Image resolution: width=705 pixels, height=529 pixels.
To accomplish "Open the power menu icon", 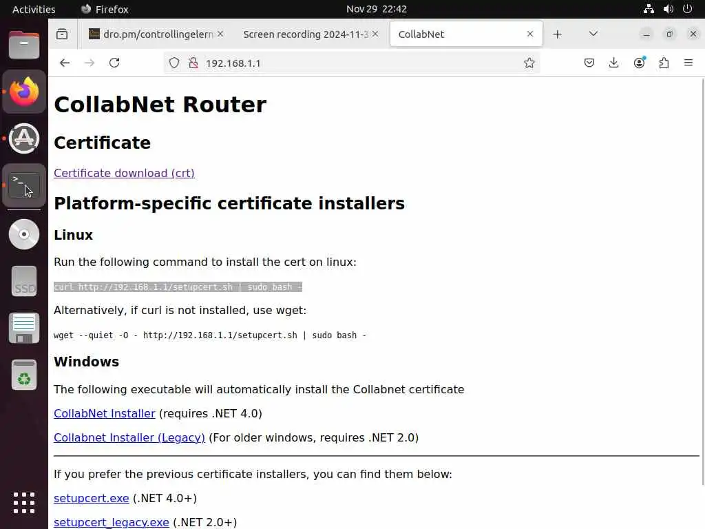I will point(688,9).
